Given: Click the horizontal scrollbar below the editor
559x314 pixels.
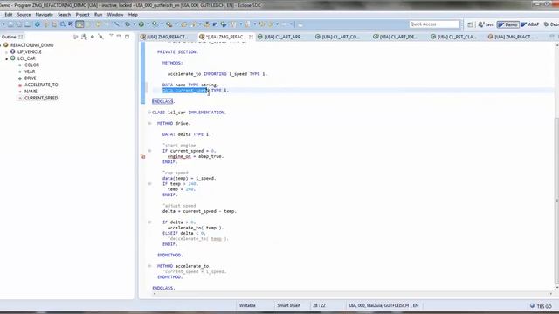Looking at the screenshot, I should point(352,294).
